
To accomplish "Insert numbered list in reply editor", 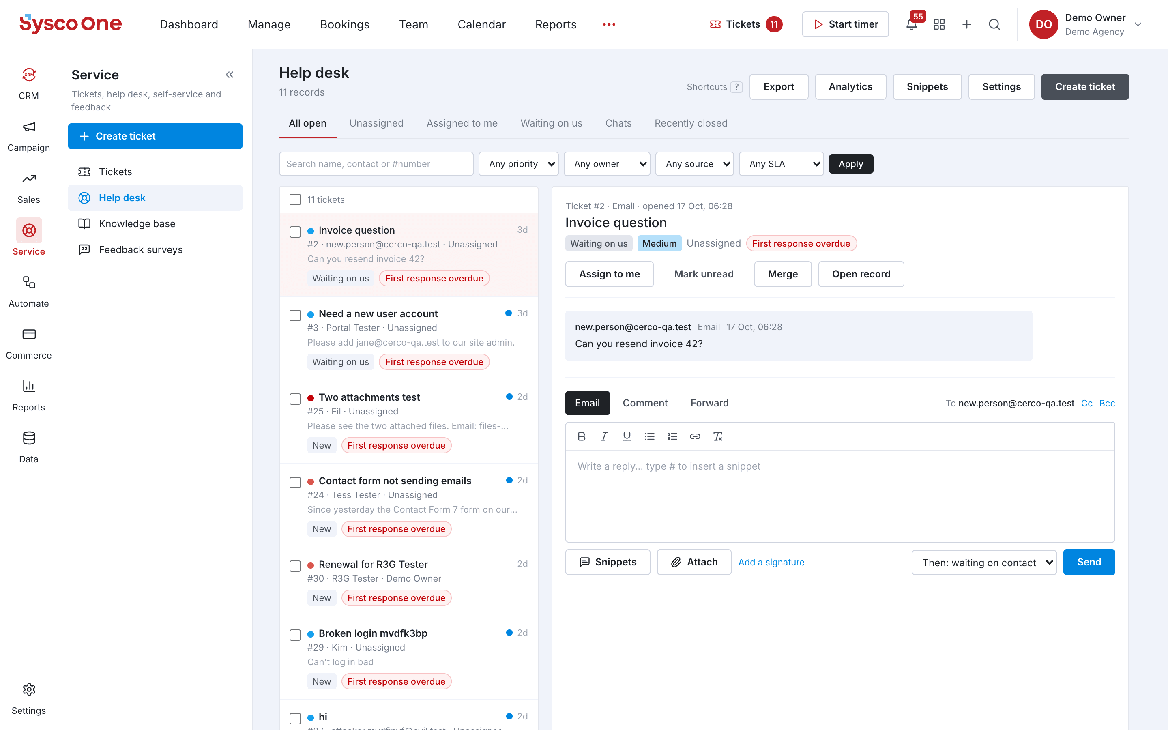I will [x=672, y=436].
